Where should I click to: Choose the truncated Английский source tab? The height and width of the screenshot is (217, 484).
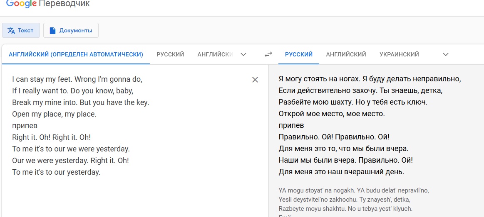214,54
